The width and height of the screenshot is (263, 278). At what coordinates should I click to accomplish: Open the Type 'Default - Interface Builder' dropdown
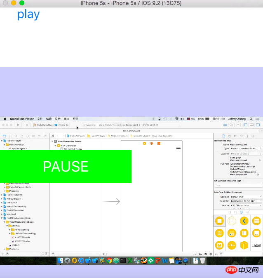(246, 148)
